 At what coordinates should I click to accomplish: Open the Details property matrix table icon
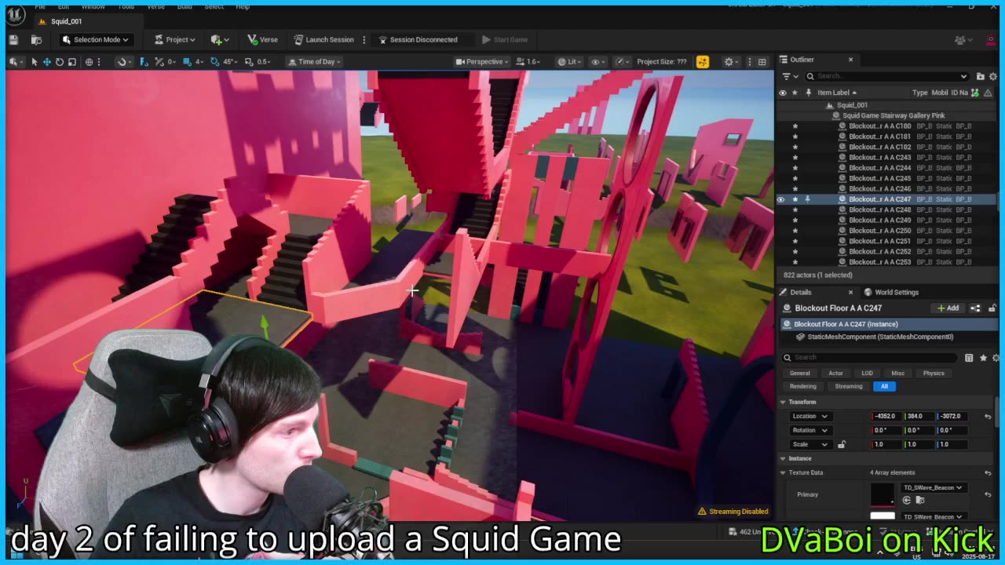tap(969, 358)
